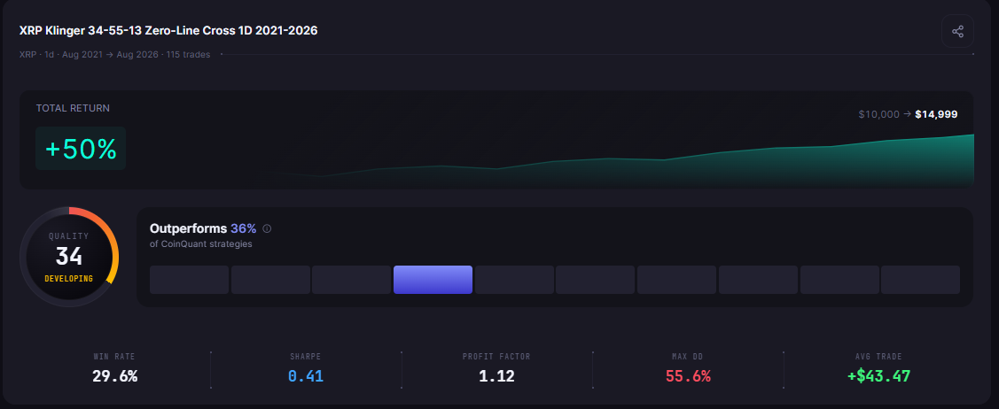Click the +50% total return badge
This screenshot has height=409, width=999.
[81, 149]
